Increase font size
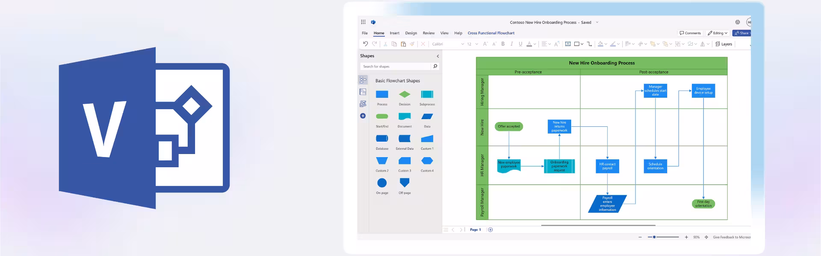Image resolution: width=821 pixels, height=256 pixels. pos(485,44)
